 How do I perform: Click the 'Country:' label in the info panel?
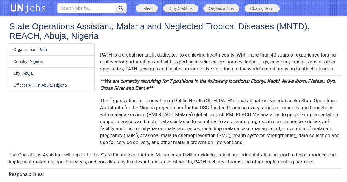coord(21,61)
